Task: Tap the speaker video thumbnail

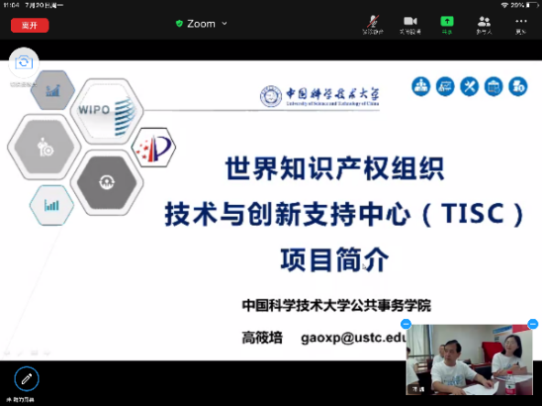Action: tap(469, 359)
